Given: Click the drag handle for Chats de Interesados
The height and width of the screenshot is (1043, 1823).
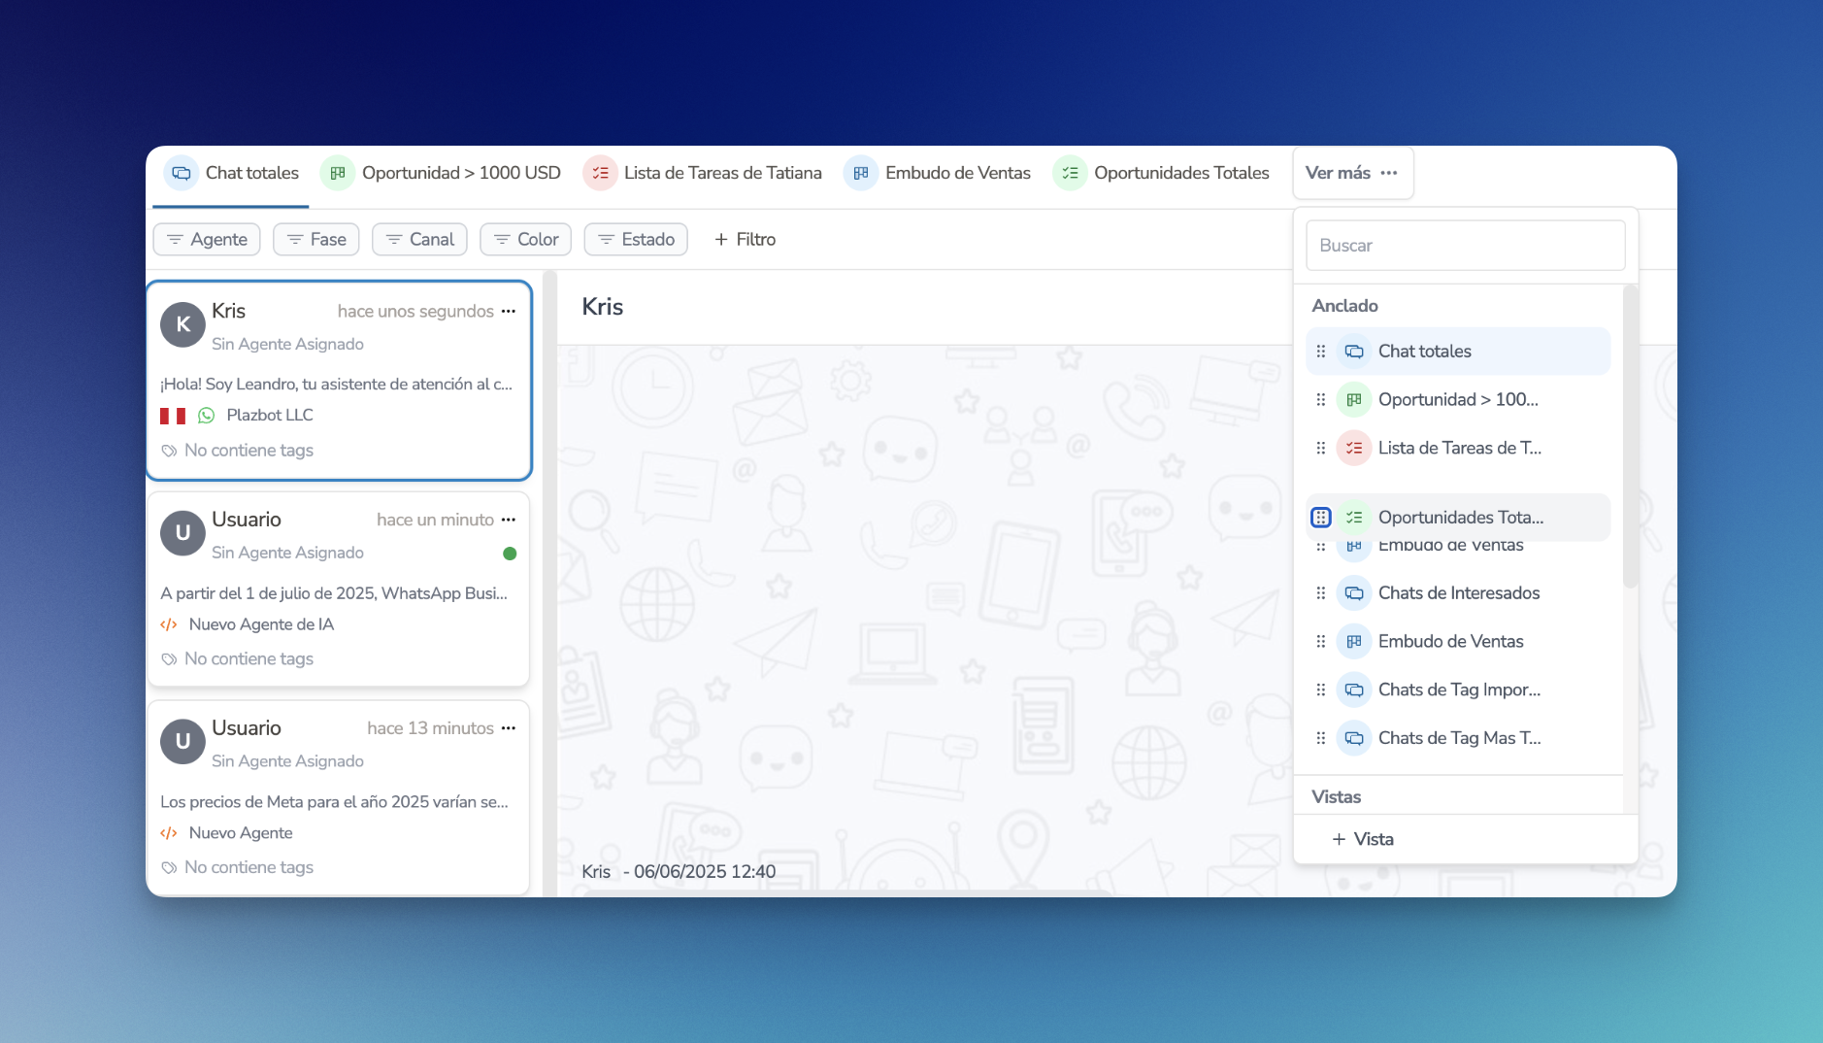Looking at the screenshot, I should pos(1321,593).
